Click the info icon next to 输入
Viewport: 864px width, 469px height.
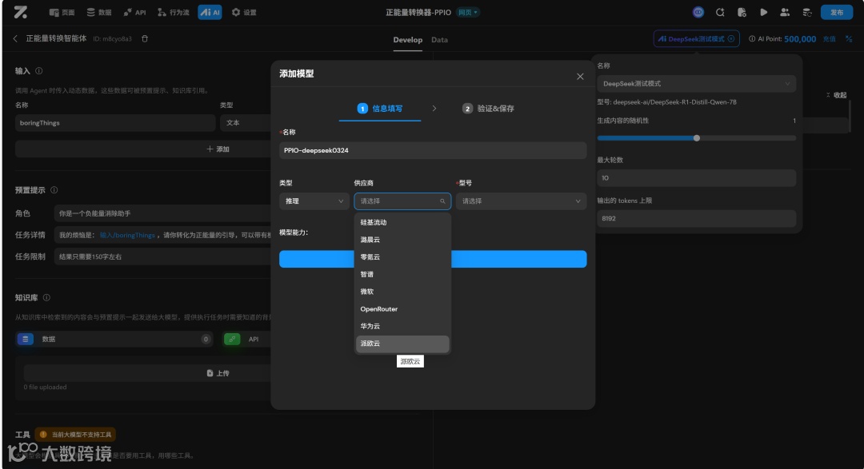tap(39, 71)
